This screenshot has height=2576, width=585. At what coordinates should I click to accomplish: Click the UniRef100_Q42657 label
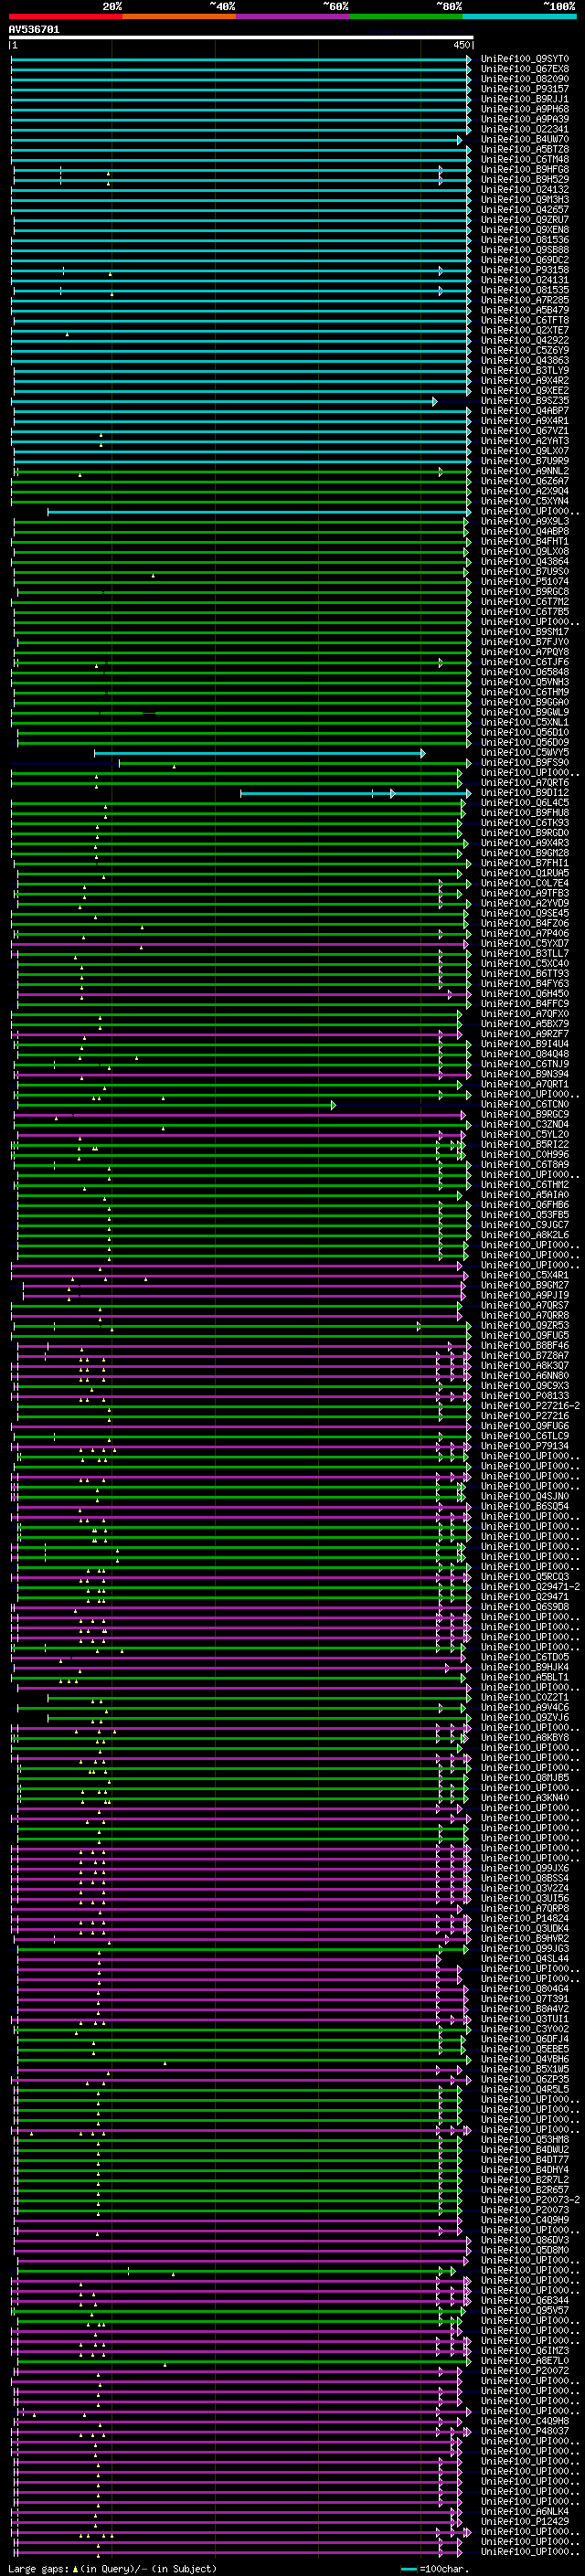pyautogui.click(x=524, y=210)
